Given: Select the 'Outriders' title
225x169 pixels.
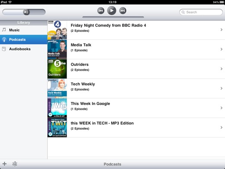Looking at the screenshot, I should (x=80, y=65).
